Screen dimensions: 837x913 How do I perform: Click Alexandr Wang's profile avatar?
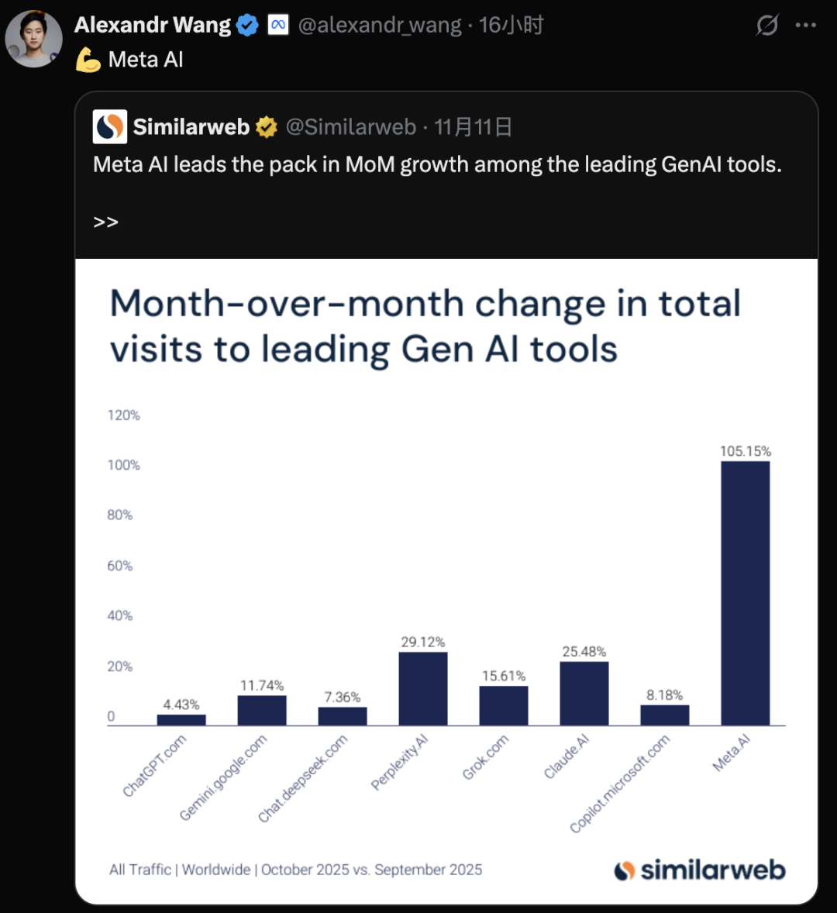coord(33,39)
